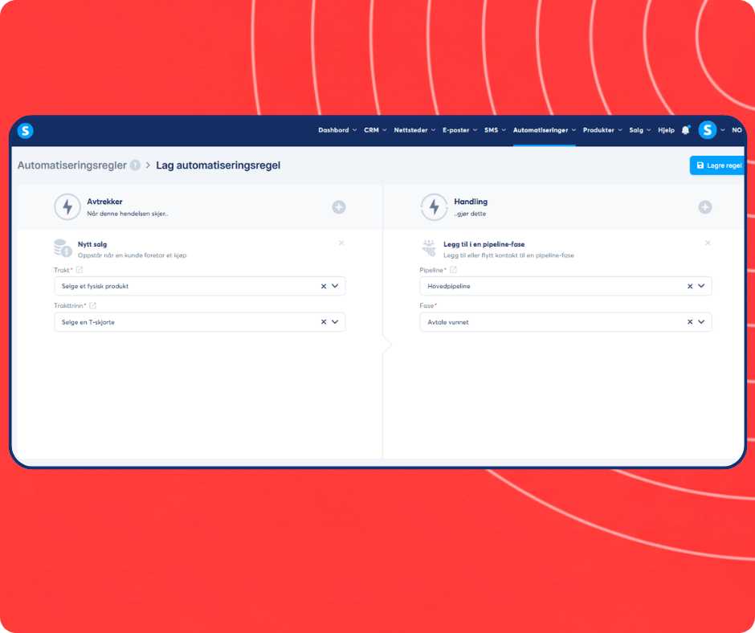Go to Hjelp
Viewport: 755px width, 633px height.
coord(666,130)
